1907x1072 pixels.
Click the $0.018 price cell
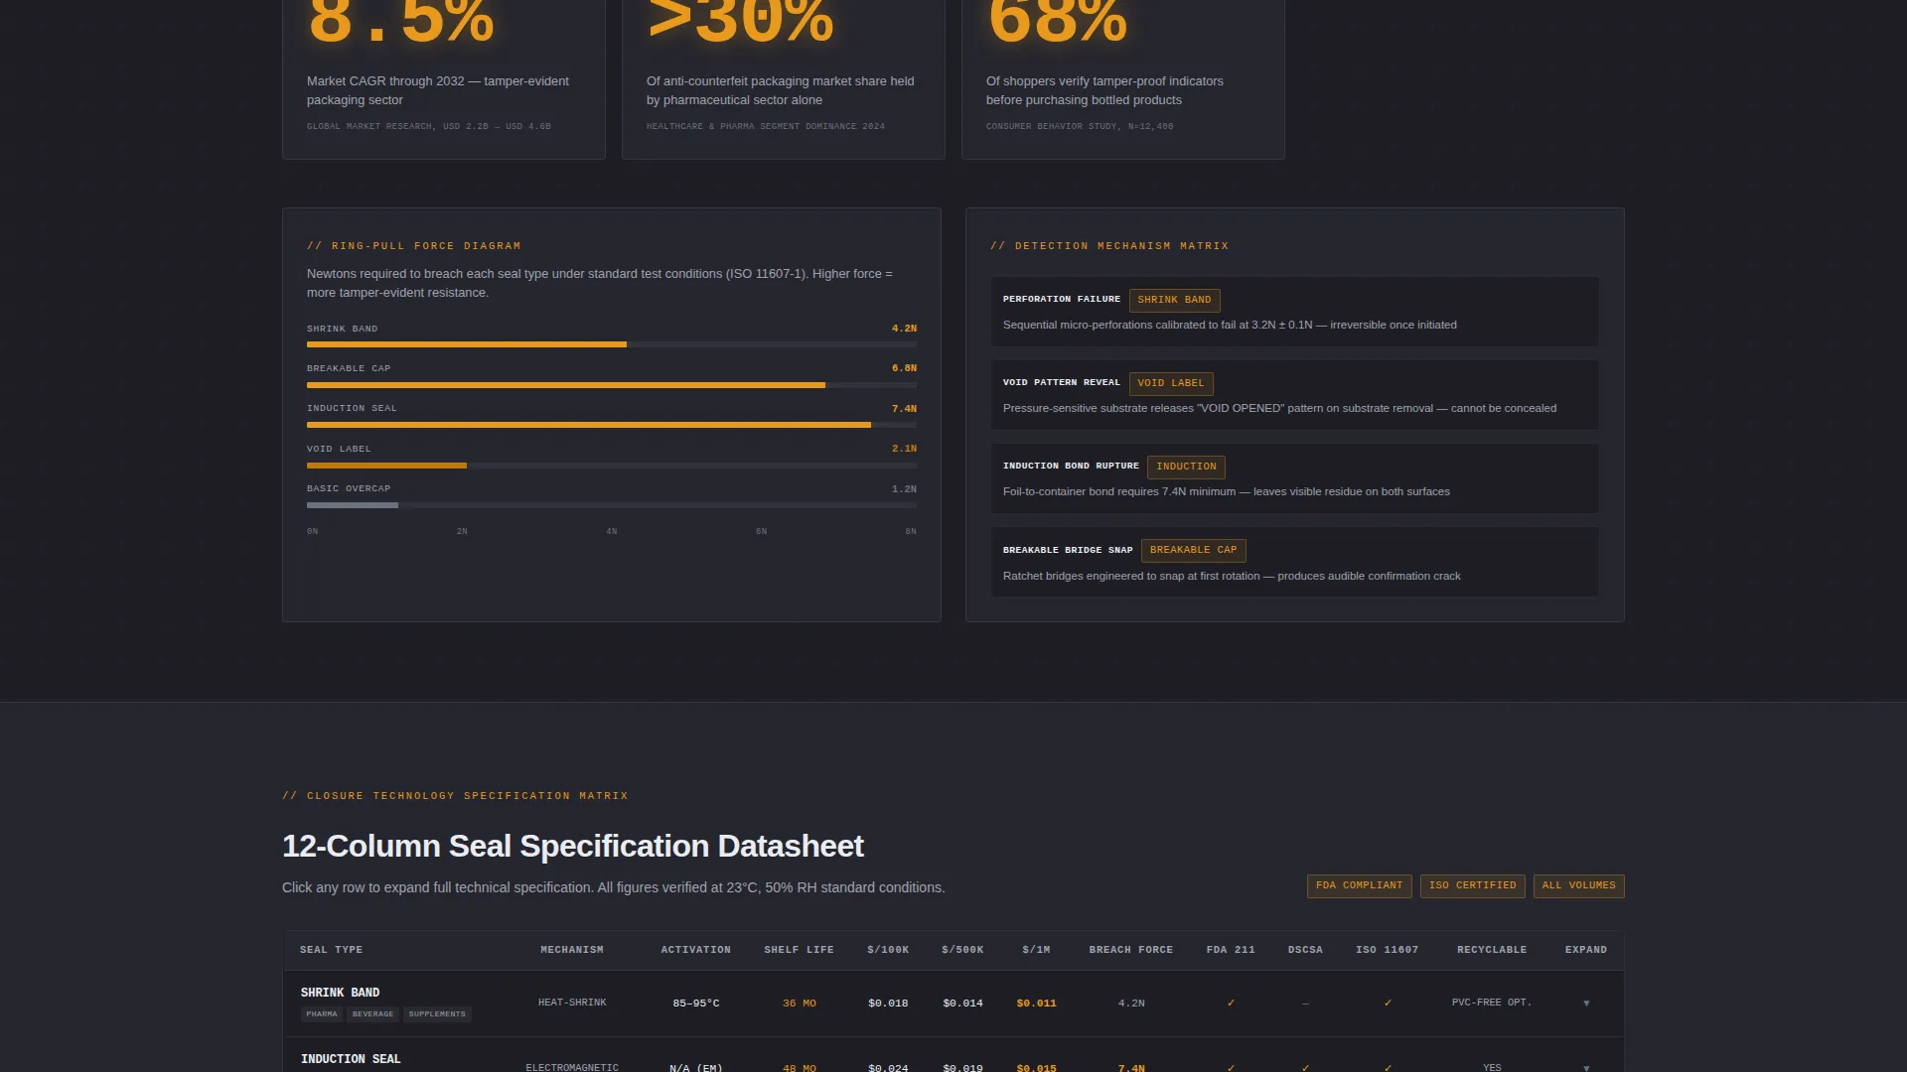(x=888, y=1004)
